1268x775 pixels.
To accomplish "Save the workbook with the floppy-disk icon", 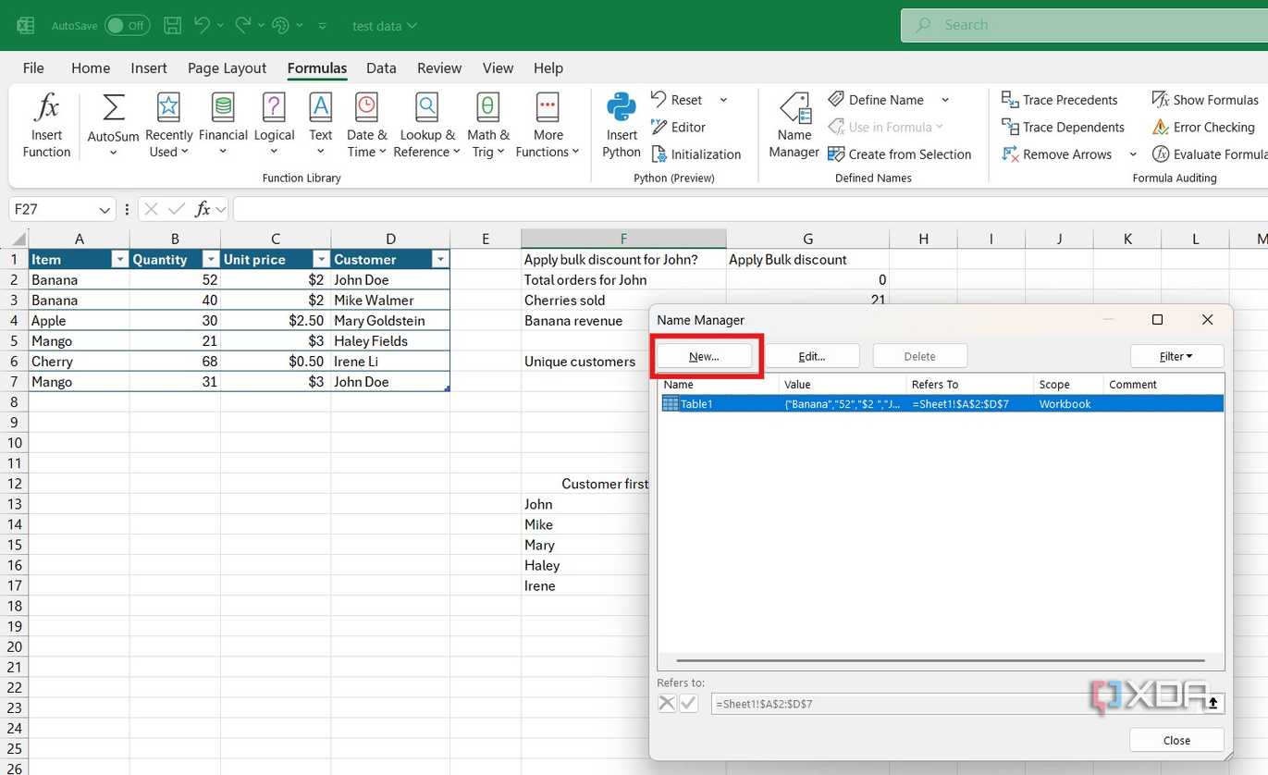I will click(x=172, y=26).
